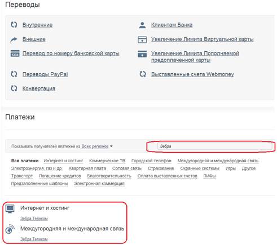Click the refresh icon beside Конвертация
Screen dimensions: 277x245
coord(14,88)
